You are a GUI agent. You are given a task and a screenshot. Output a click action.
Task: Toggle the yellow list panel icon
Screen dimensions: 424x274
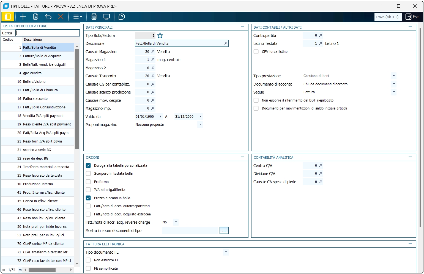[x=8, y=17]
